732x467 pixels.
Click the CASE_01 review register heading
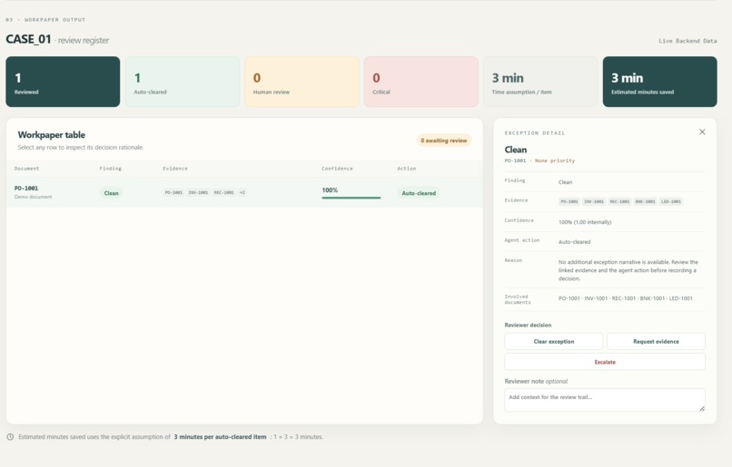click(x=57, y=39)
